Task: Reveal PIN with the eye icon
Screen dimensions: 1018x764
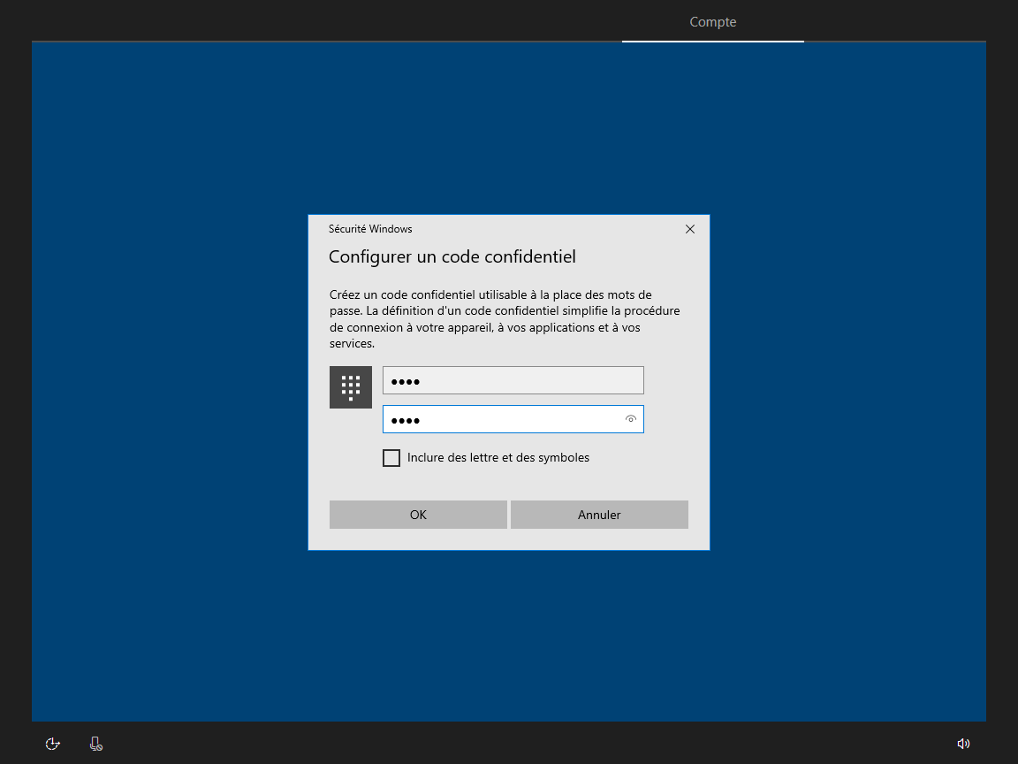Action: click(630, 419)
